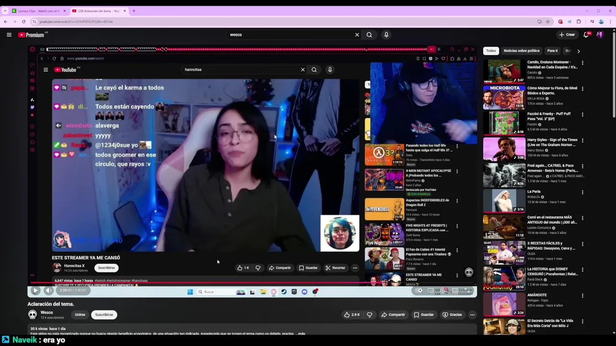Reload the page

point(24,22)
